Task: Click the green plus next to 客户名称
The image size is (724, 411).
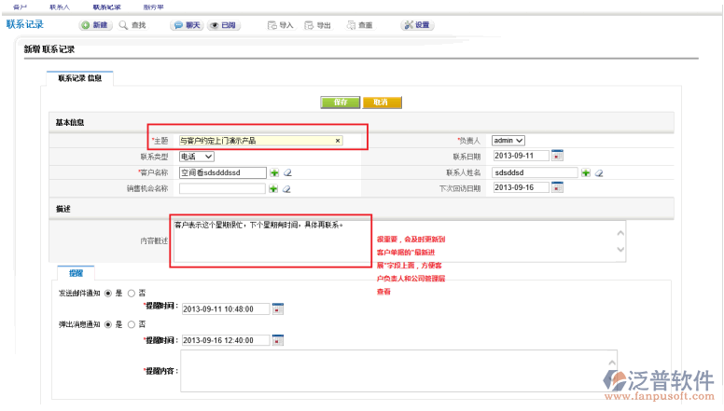Action: coord(274,172)
